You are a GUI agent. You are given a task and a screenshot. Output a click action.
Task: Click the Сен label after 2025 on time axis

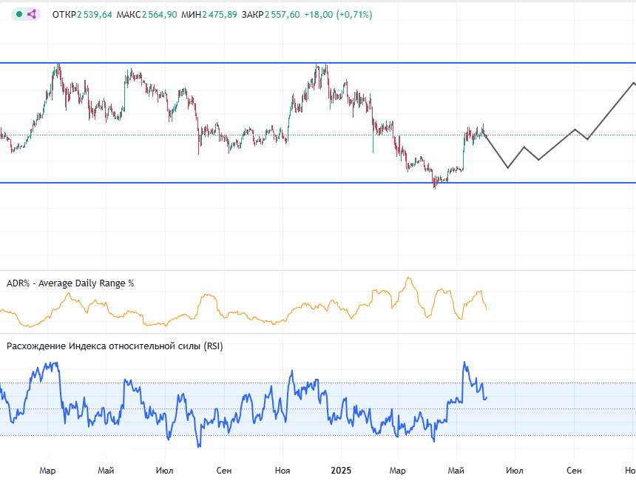[x=574, y=471]
